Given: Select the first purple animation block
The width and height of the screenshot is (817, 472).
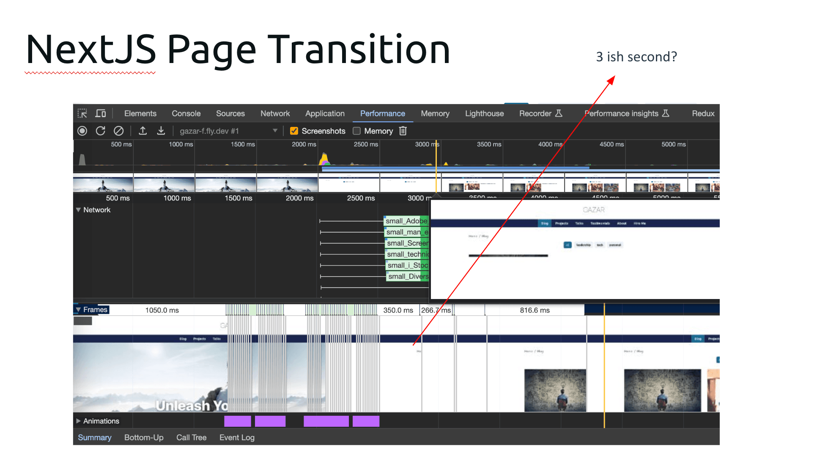Looking at the screenshot, I should pyautogui.click(x=237, y=421).
